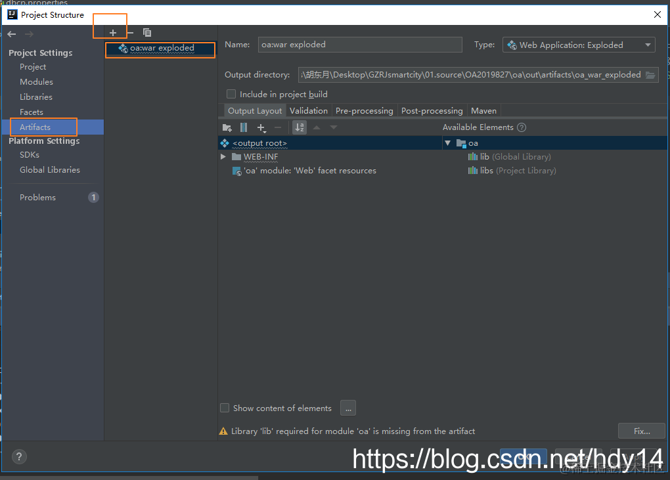Screen dimensions: 670x480
Task: Select oa:war exploded artifact
Action: [161, 48]
